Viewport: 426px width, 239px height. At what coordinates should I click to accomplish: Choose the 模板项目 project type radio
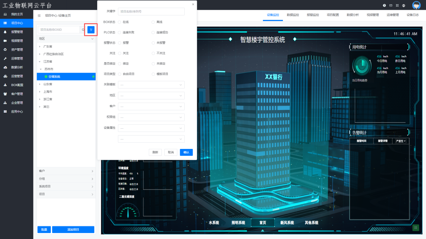point(153,74)
